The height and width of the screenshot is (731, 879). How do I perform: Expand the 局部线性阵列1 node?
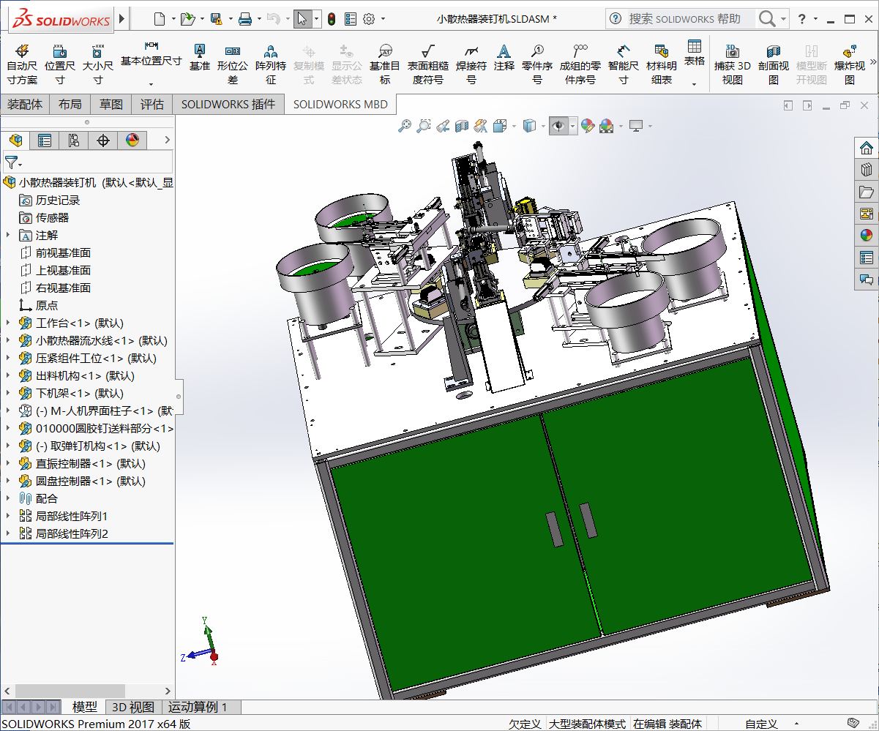point(8,516)
